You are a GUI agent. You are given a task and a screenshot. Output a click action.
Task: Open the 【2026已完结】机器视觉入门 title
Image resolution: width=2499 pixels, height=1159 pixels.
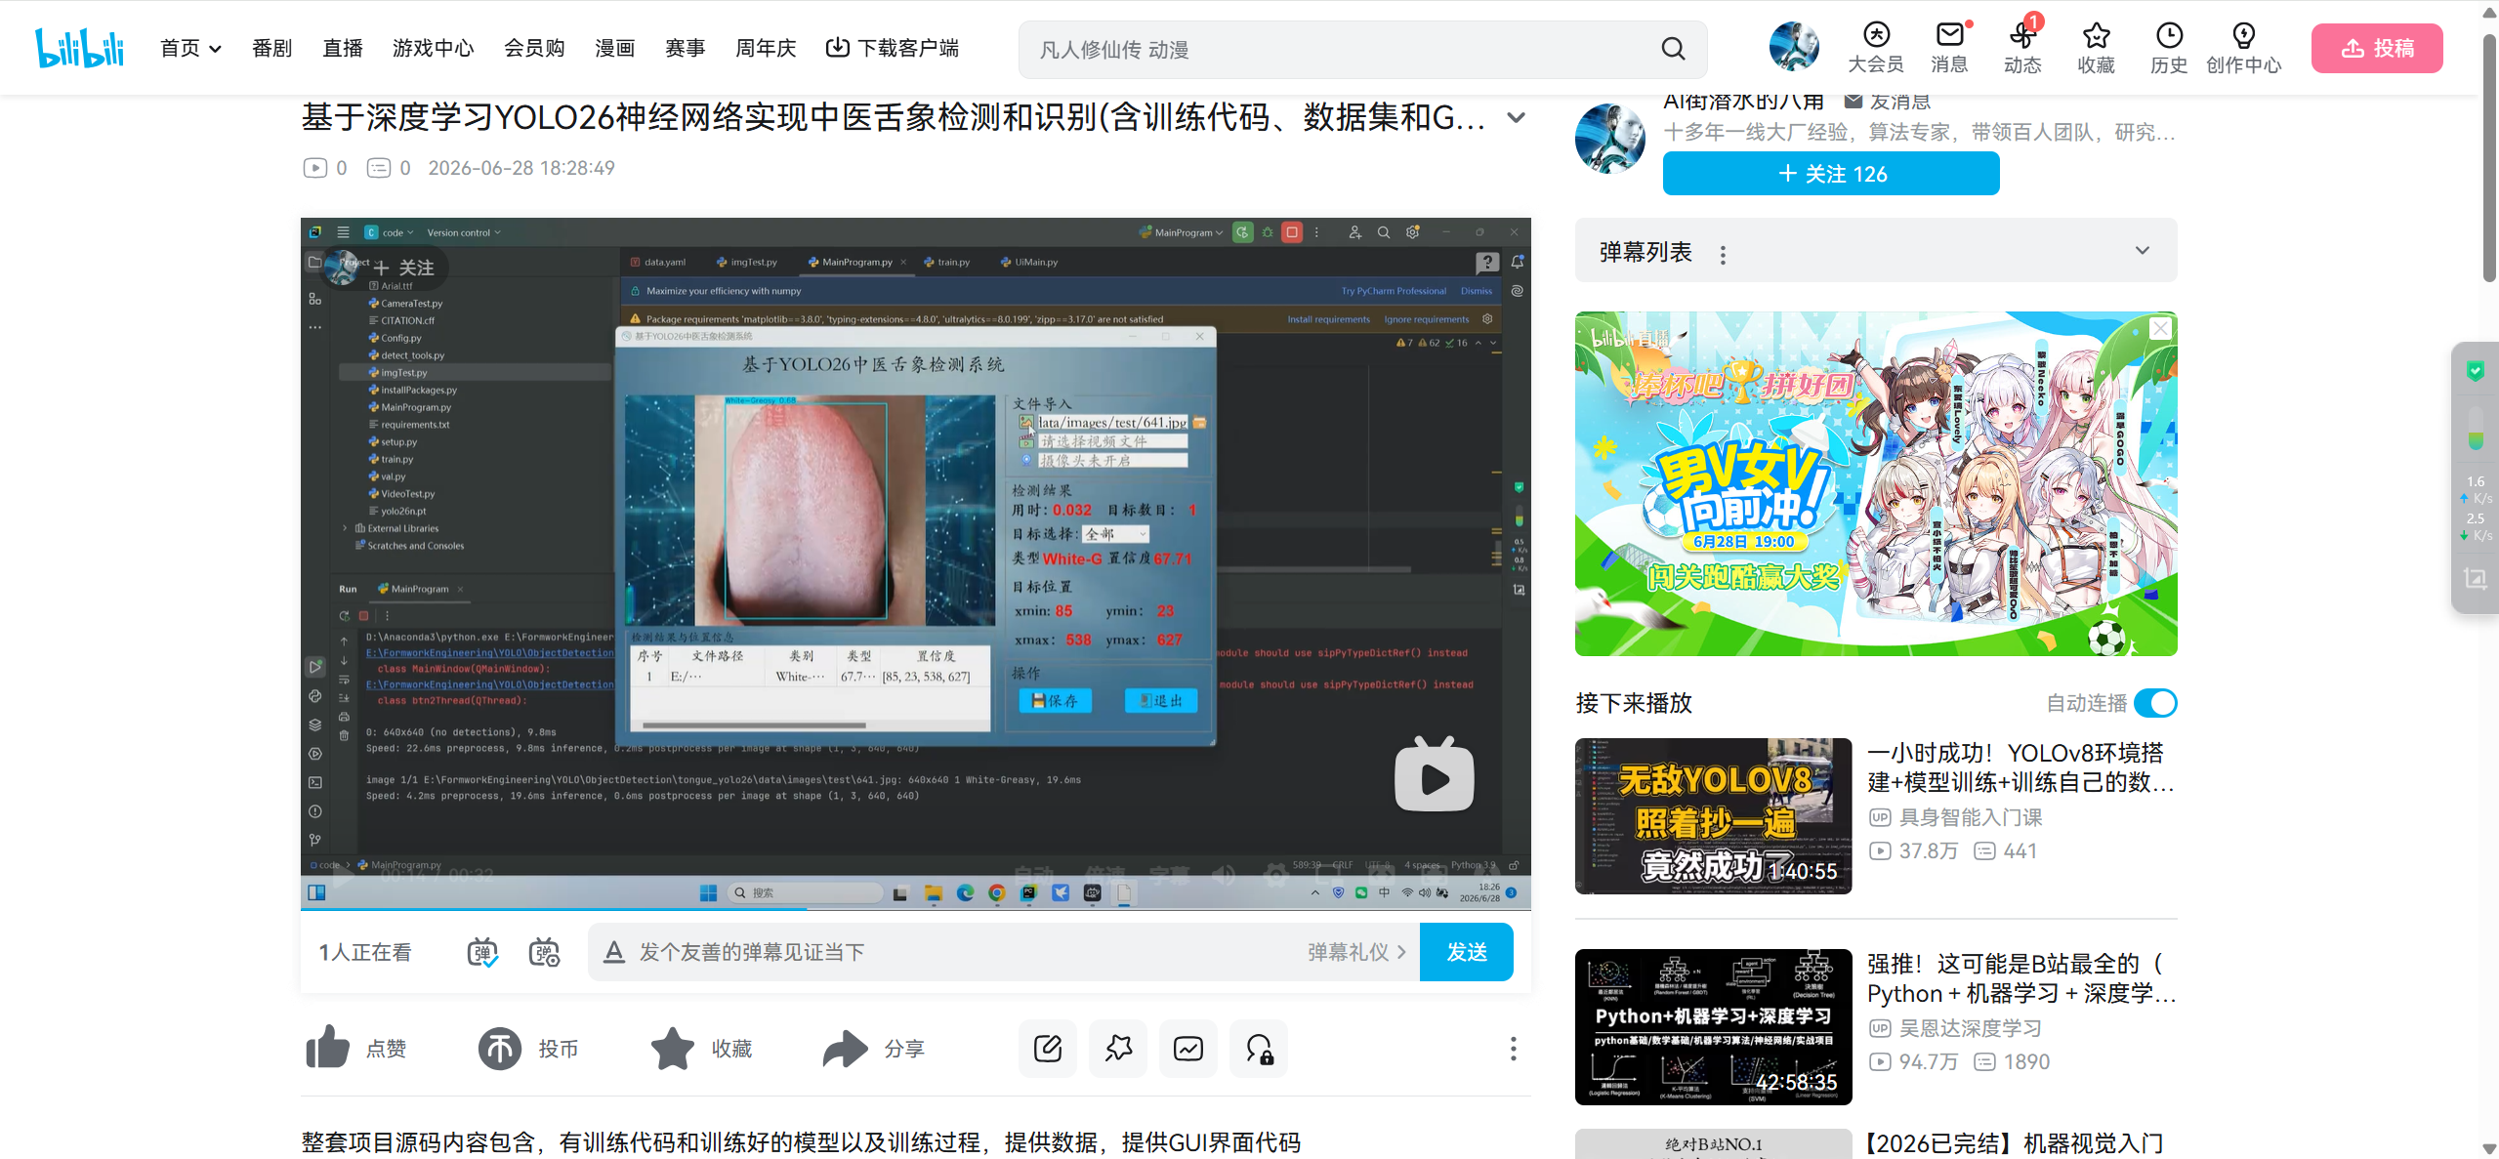point(2015,1143)
